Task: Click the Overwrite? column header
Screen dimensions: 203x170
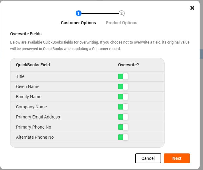Action: click(128, 65)
